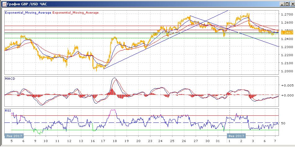The height and width of the screenshot is (147, 295).
Task: Select the Янв 2017 month marker
Action: [14, 136]
